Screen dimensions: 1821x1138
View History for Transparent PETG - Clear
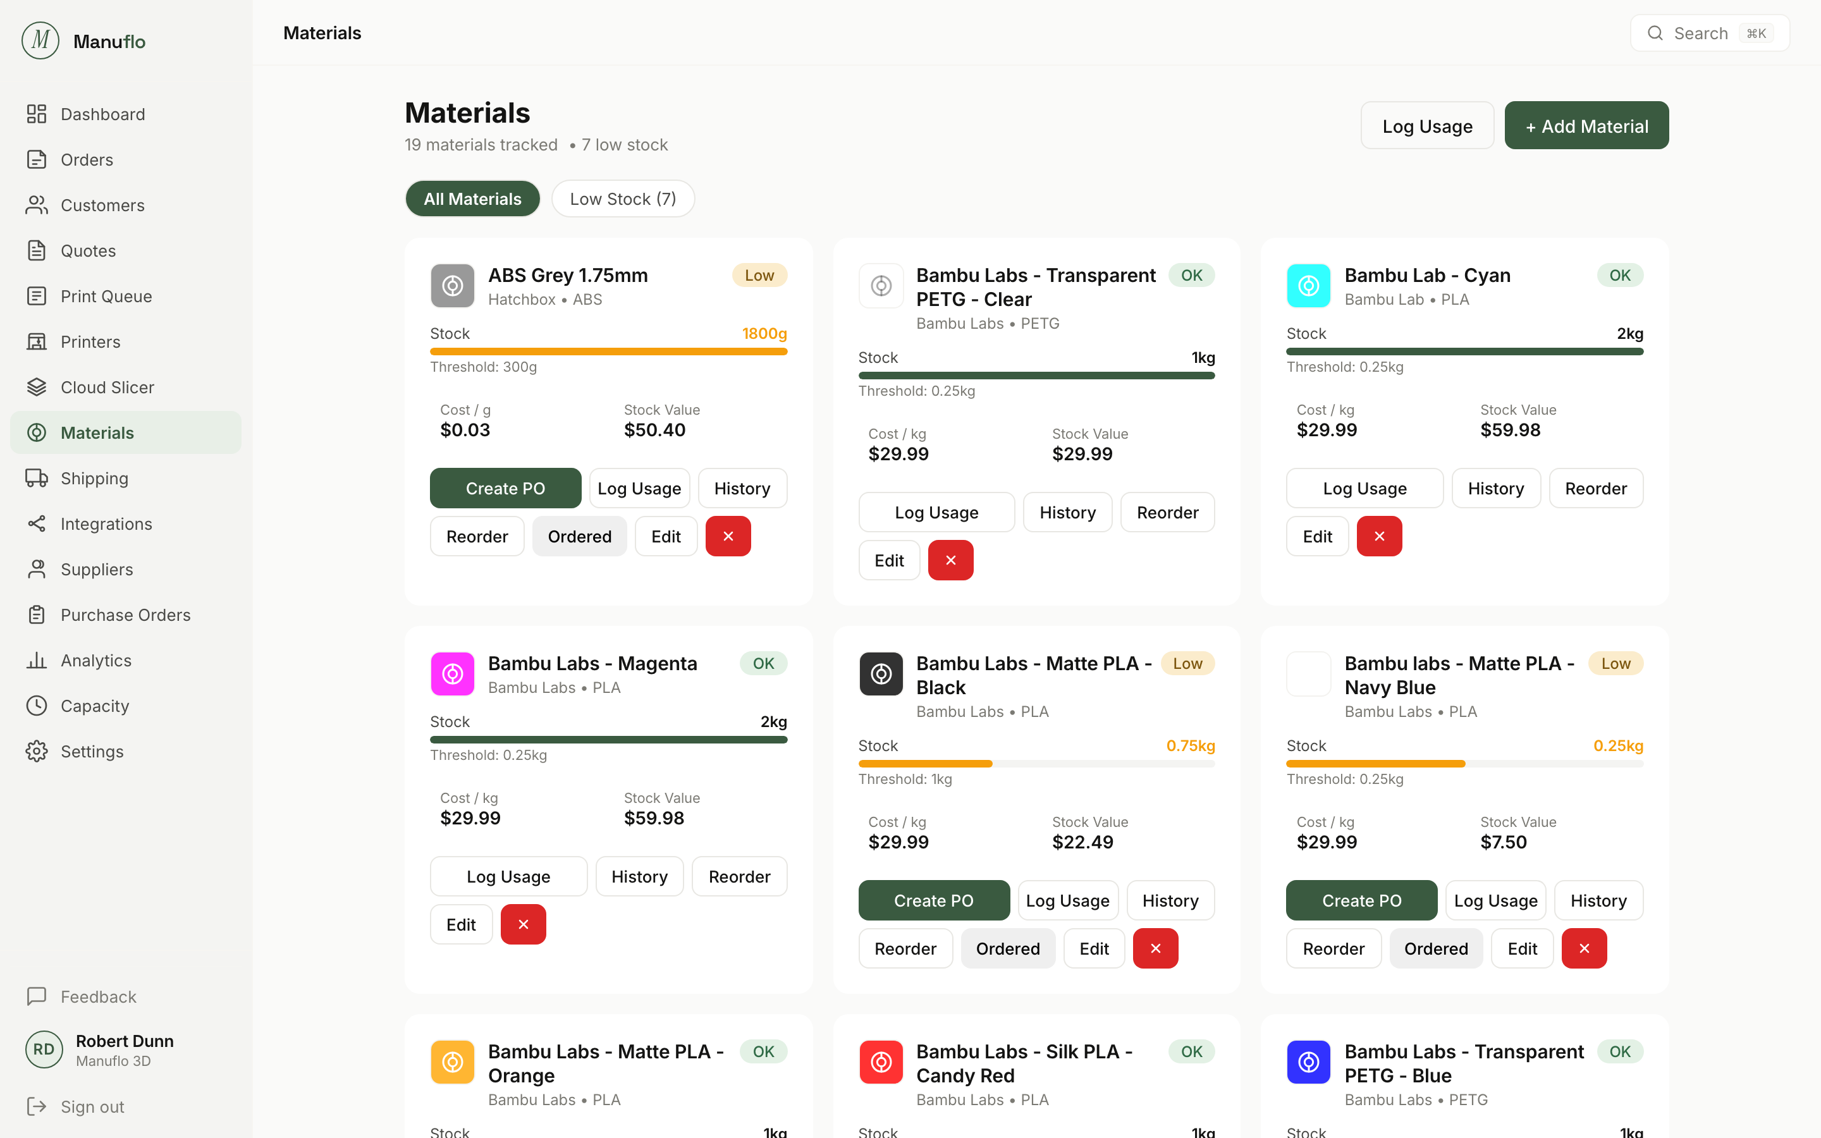(x=1067, y=513)
